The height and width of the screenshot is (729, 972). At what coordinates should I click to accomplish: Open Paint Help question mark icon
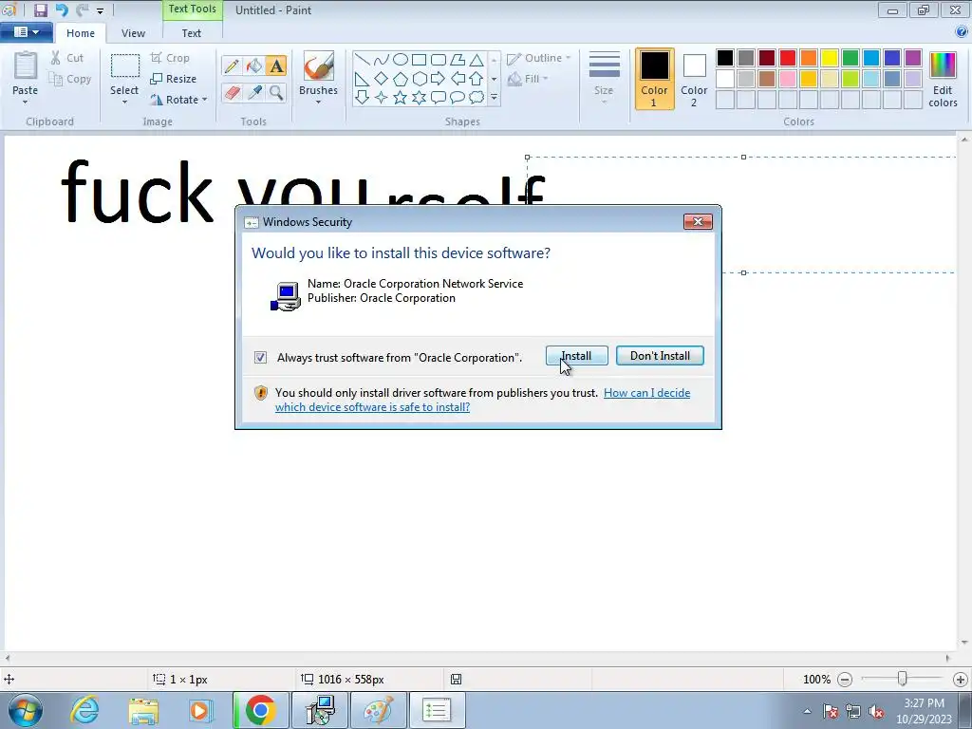(962, 31)
